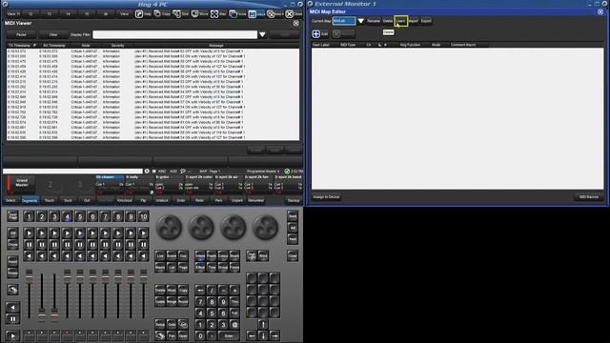Click the second playback fader handle

pyautogui.click(x=42, y=314)
